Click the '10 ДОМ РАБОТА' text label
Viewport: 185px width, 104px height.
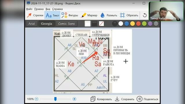(108, 63)
